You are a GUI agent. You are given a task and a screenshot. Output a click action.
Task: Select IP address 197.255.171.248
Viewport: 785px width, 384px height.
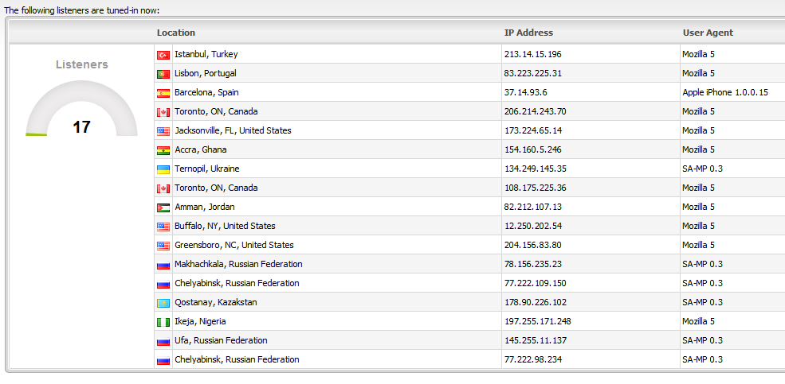[537, 321]
